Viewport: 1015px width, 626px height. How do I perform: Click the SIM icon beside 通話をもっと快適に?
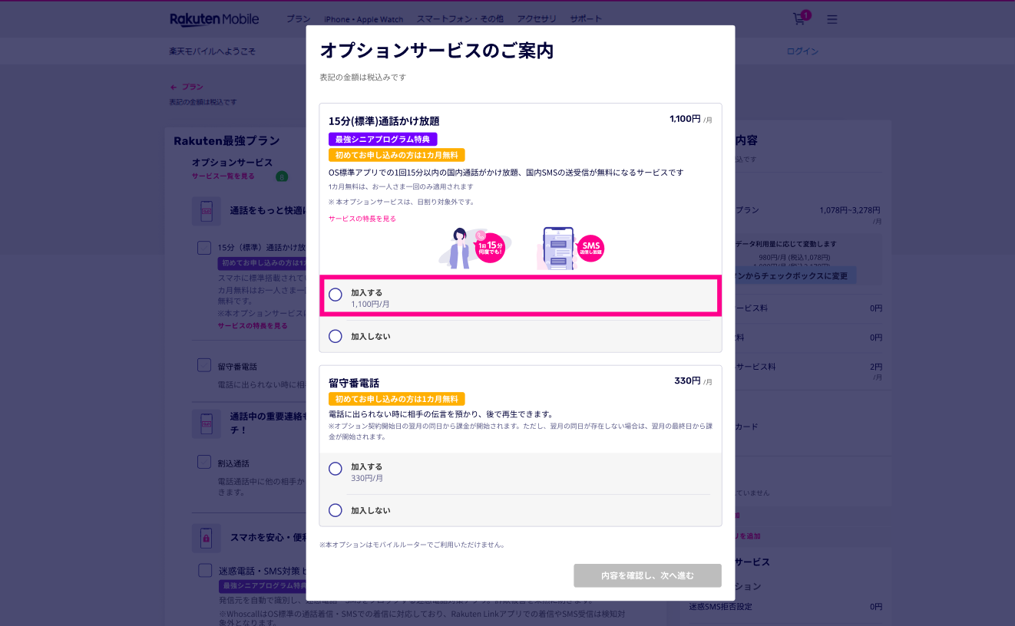point(206,211)
